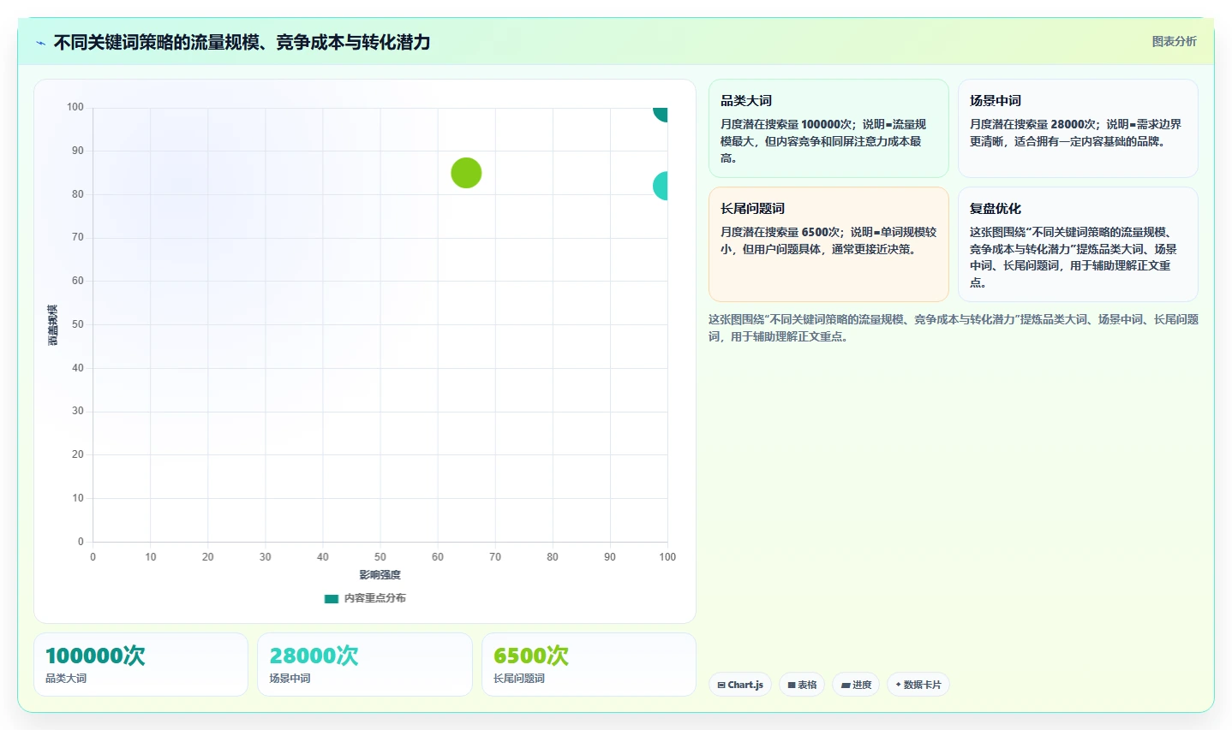
Task: Open the 场景中词 description card
Action: point(1078,128)
